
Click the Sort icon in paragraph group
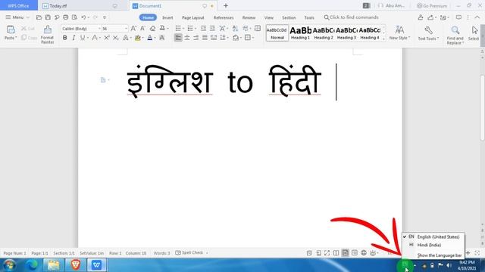235,29
